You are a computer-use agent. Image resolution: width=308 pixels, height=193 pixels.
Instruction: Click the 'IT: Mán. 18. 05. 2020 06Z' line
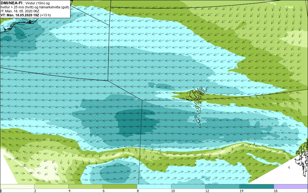[20, 11]
